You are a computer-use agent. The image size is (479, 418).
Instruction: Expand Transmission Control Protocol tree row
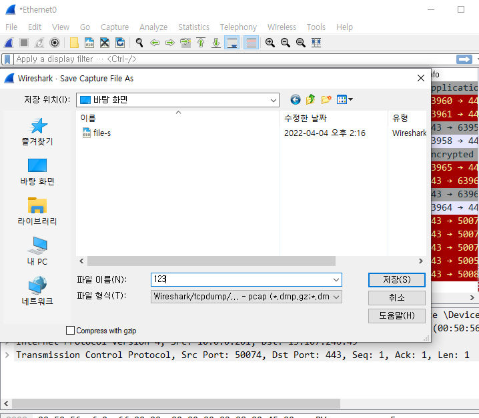coord(7,355)
